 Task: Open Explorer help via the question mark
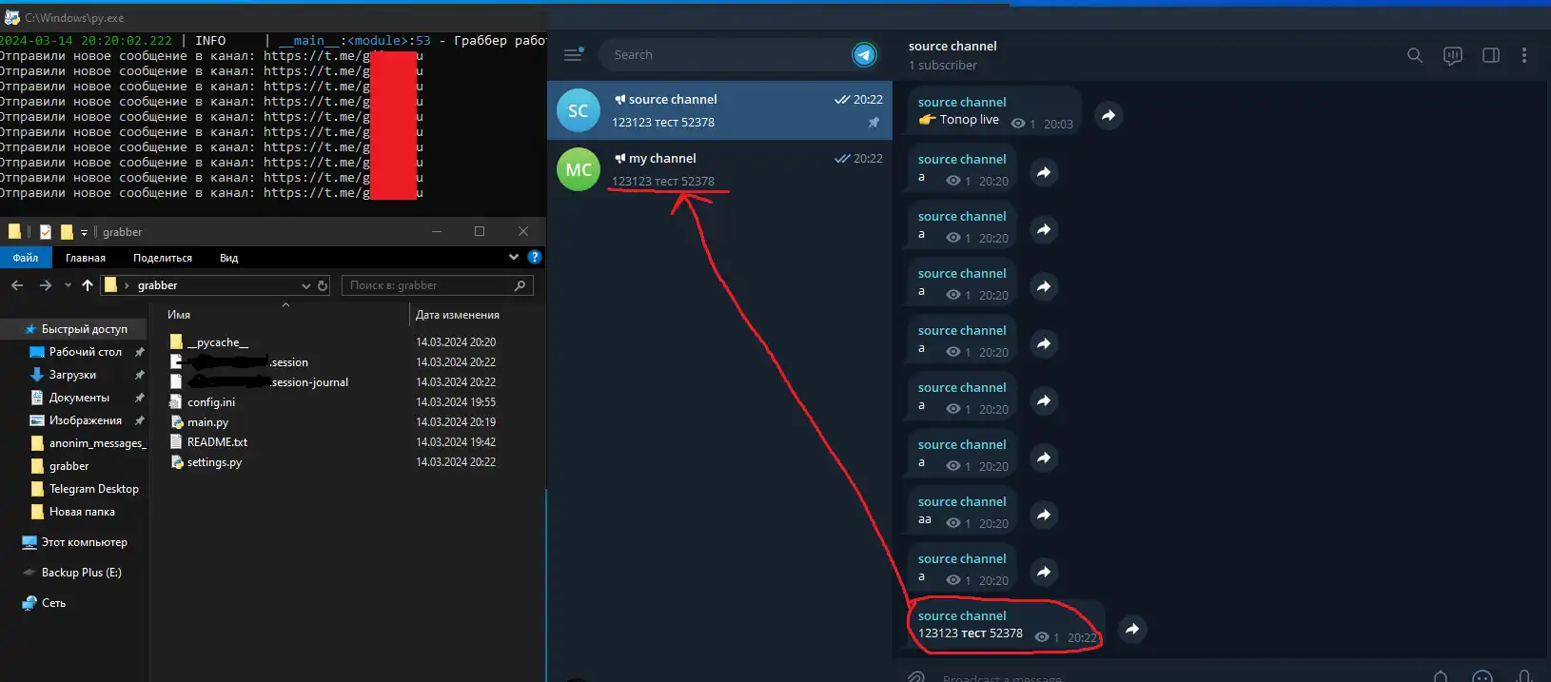(x=535, y=257)
